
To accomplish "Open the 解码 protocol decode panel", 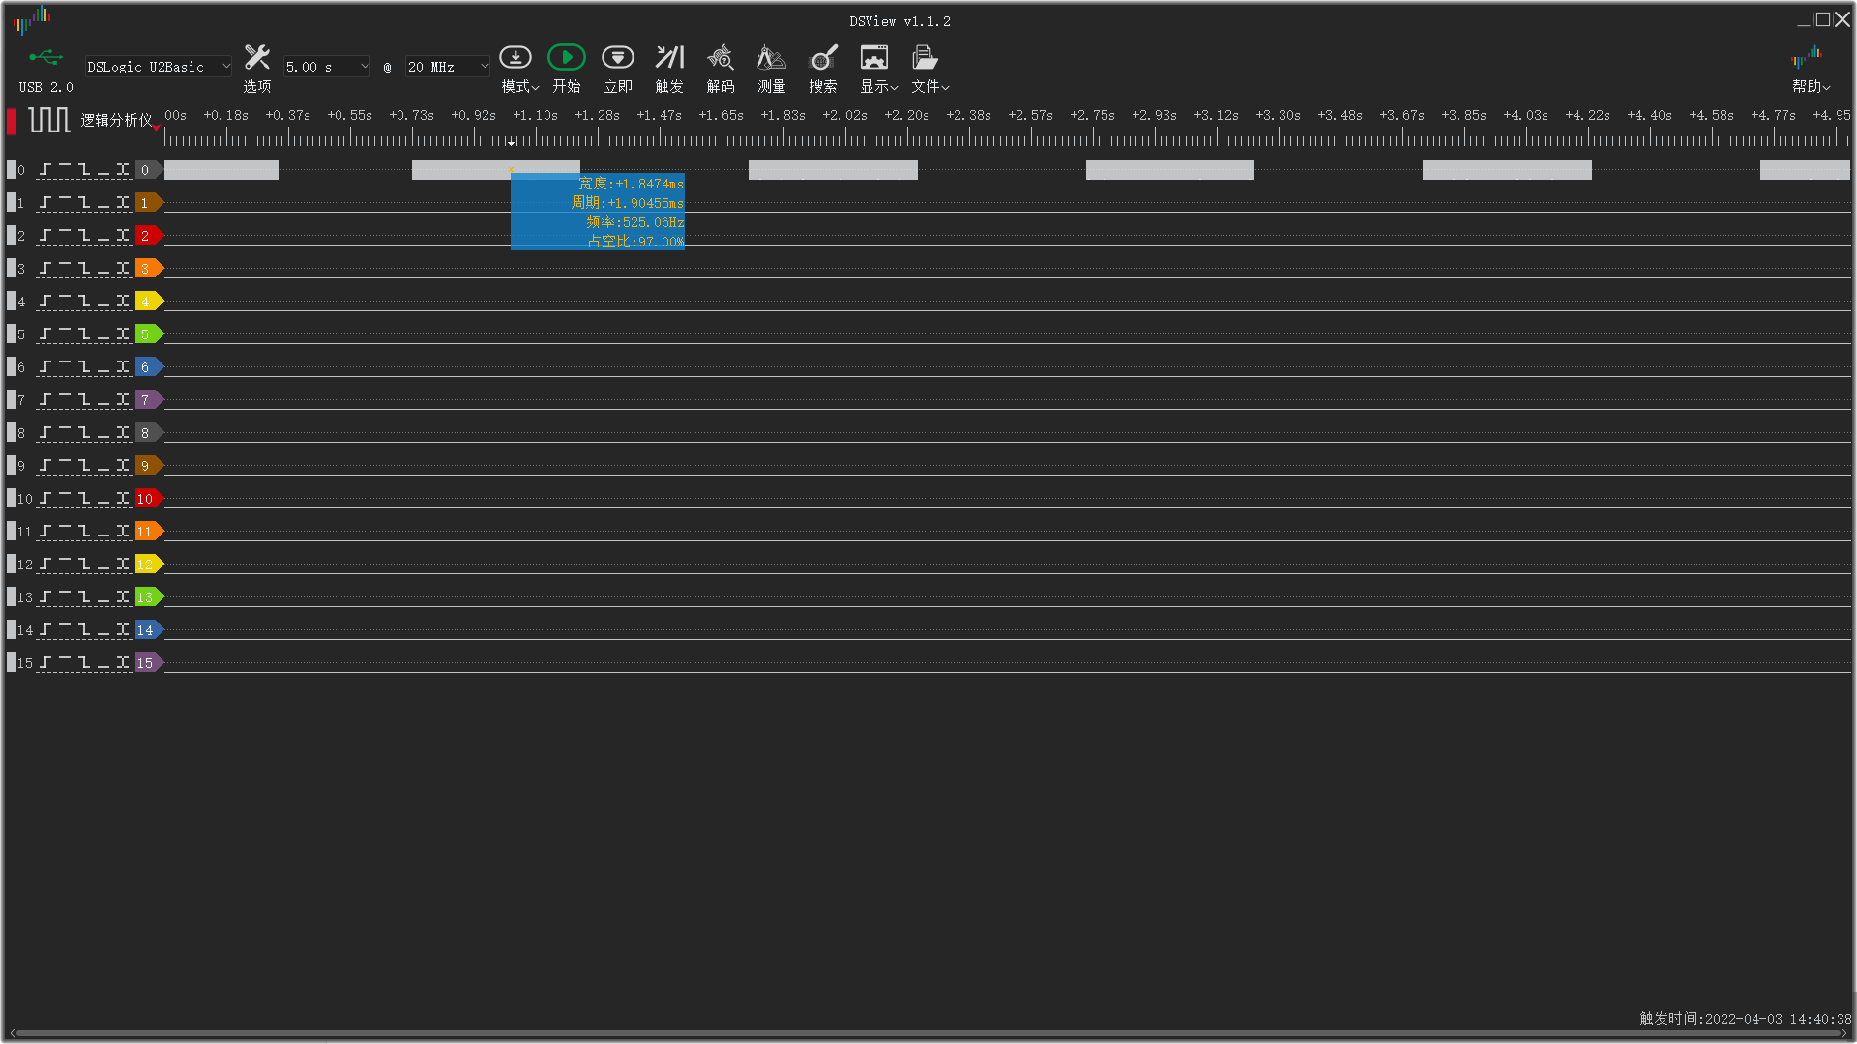I will pos(720,59).
